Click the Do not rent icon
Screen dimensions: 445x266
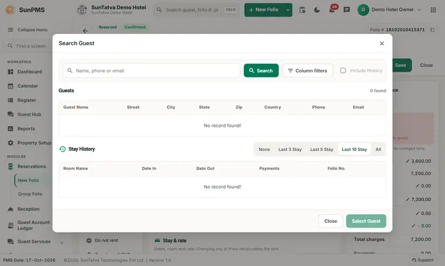click(89, 241)
